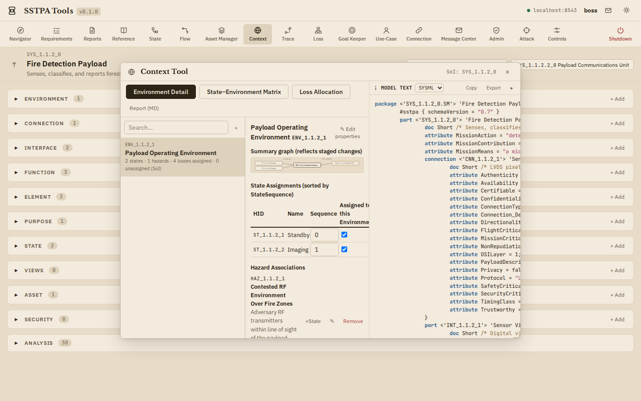
Task: Open the Goal Keeper tool
Action: [x=352, y=34]
